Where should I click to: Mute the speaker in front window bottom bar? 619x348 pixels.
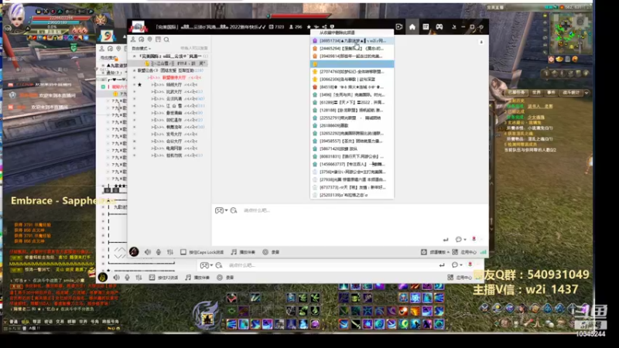click(148, 252)
